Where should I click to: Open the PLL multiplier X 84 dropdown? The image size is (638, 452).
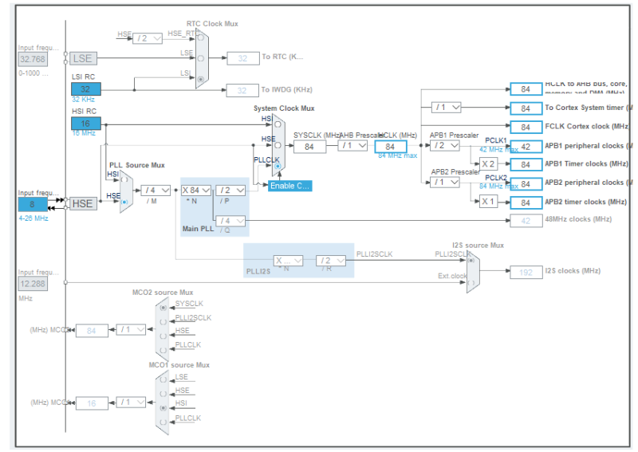pos(196,190)
